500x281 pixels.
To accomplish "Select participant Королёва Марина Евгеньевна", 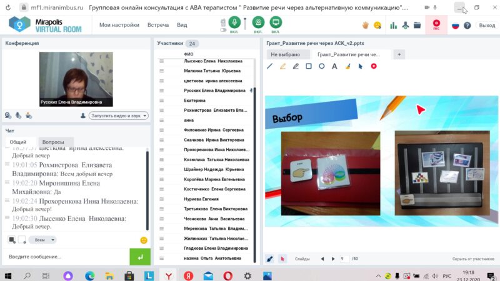I will [214, 179].
